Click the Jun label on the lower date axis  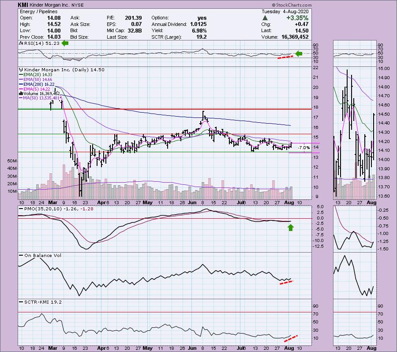192,348
